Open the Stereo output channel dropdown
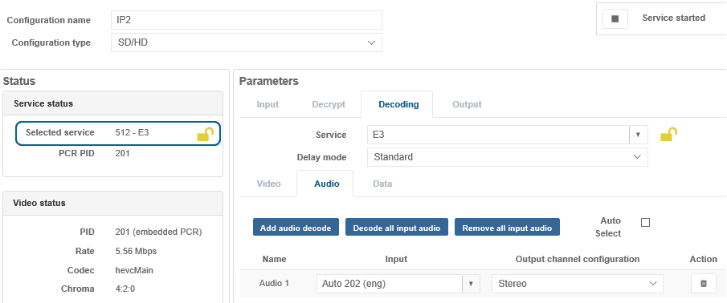 578,284
